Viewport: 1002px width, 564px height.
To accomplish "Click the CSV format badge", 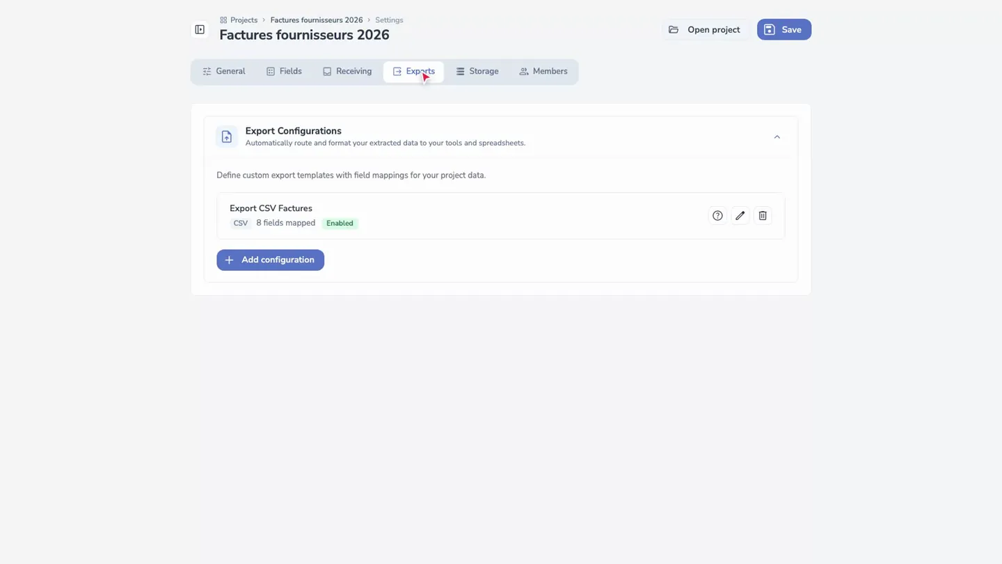I will point(240,224).
